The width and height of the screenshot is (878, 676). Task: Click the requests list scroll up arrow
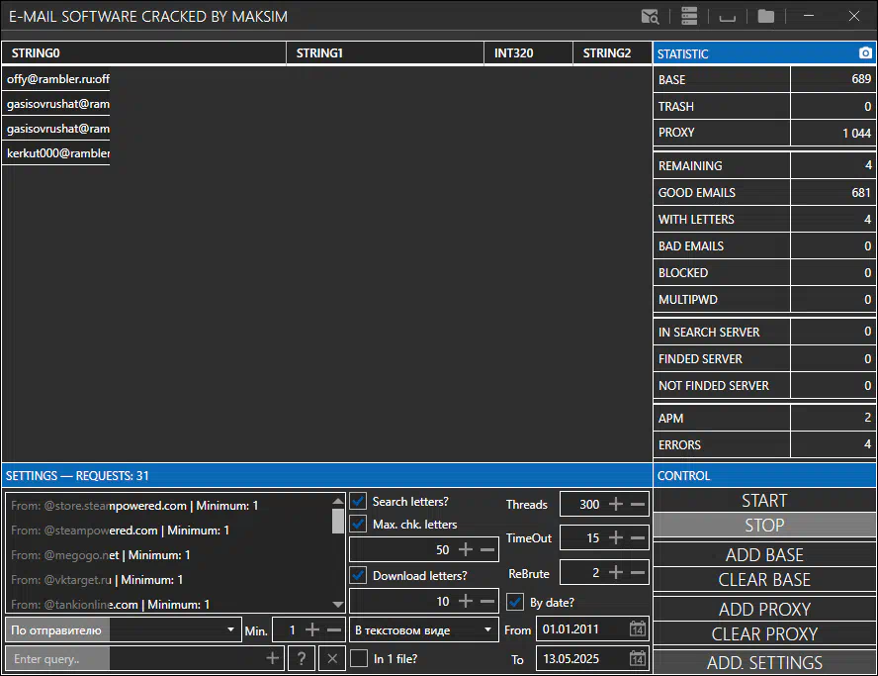[x=337, y=501]
